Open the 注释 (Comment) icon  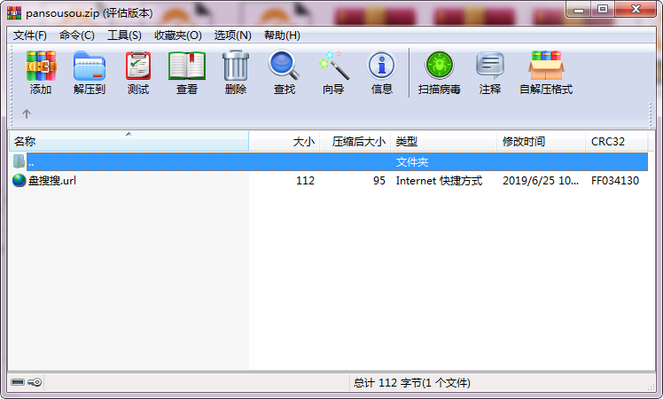click(490, 66)
